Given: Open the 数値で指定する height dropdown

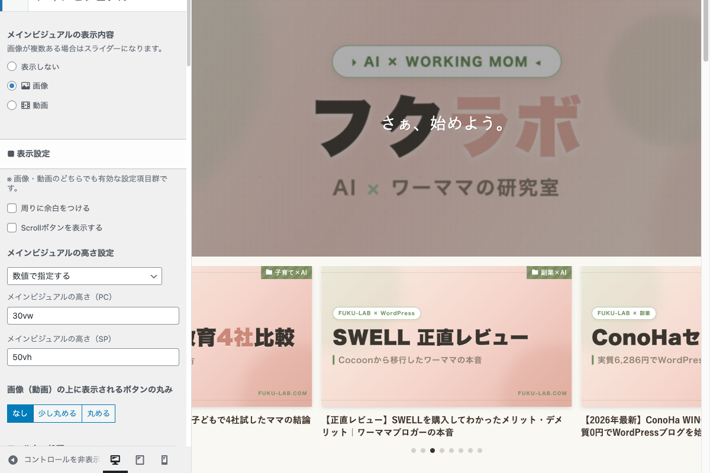Looking at the screenshot, I should pyautogui.click(x=85, y=276).
